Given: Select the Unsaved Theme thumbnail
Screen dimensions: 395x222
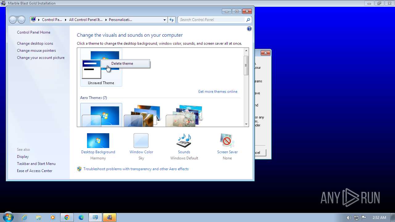Looking at the screenshot, I should click(x=101, y=68).
